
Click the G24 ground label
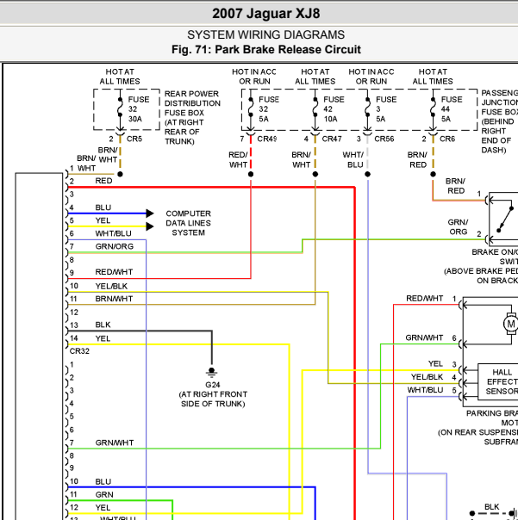click(x=213, y=385)
